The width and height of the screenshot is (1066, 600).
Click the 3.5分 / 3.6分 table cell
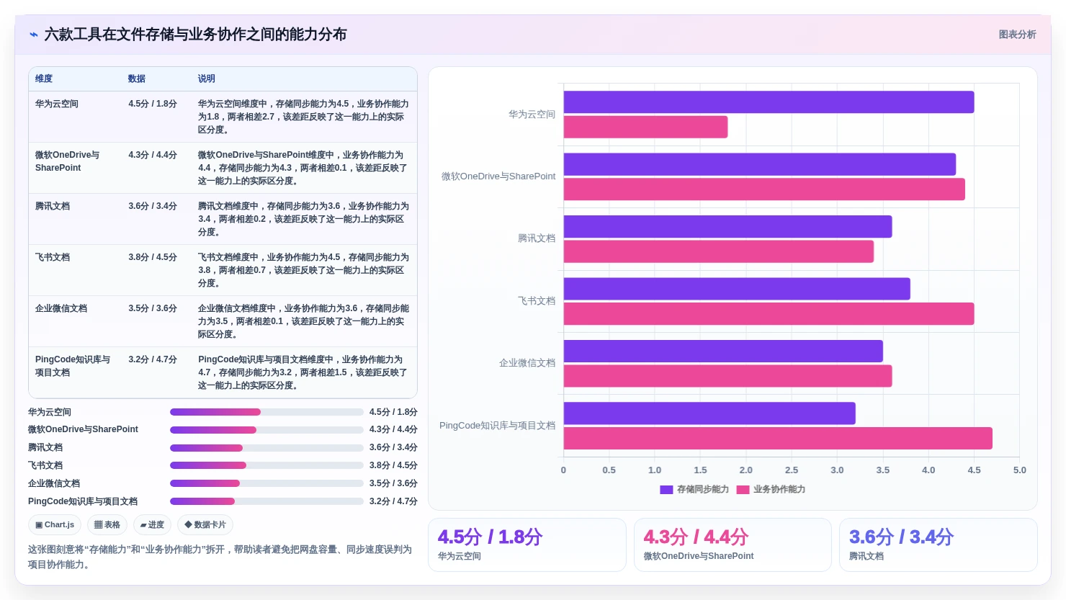(153, 308)
